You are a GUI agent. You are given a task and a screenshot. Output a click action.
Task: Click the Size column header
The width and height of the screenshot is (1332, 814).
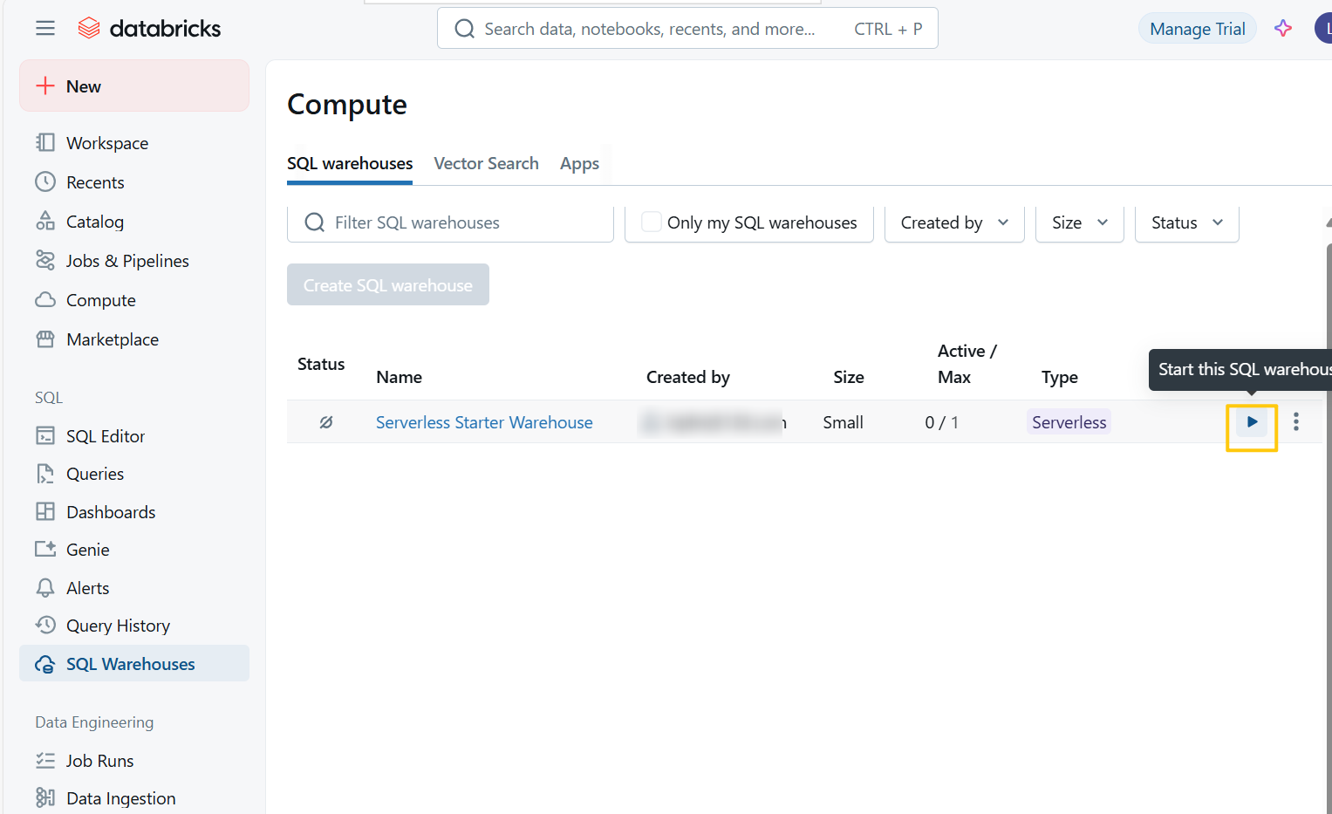(x=849, y=377)
